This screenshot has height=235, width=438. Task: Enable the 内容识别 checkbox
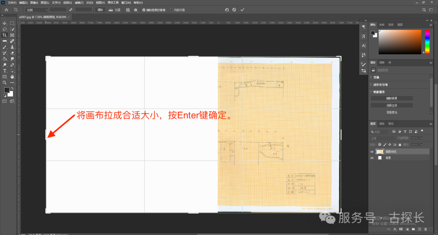171,10
